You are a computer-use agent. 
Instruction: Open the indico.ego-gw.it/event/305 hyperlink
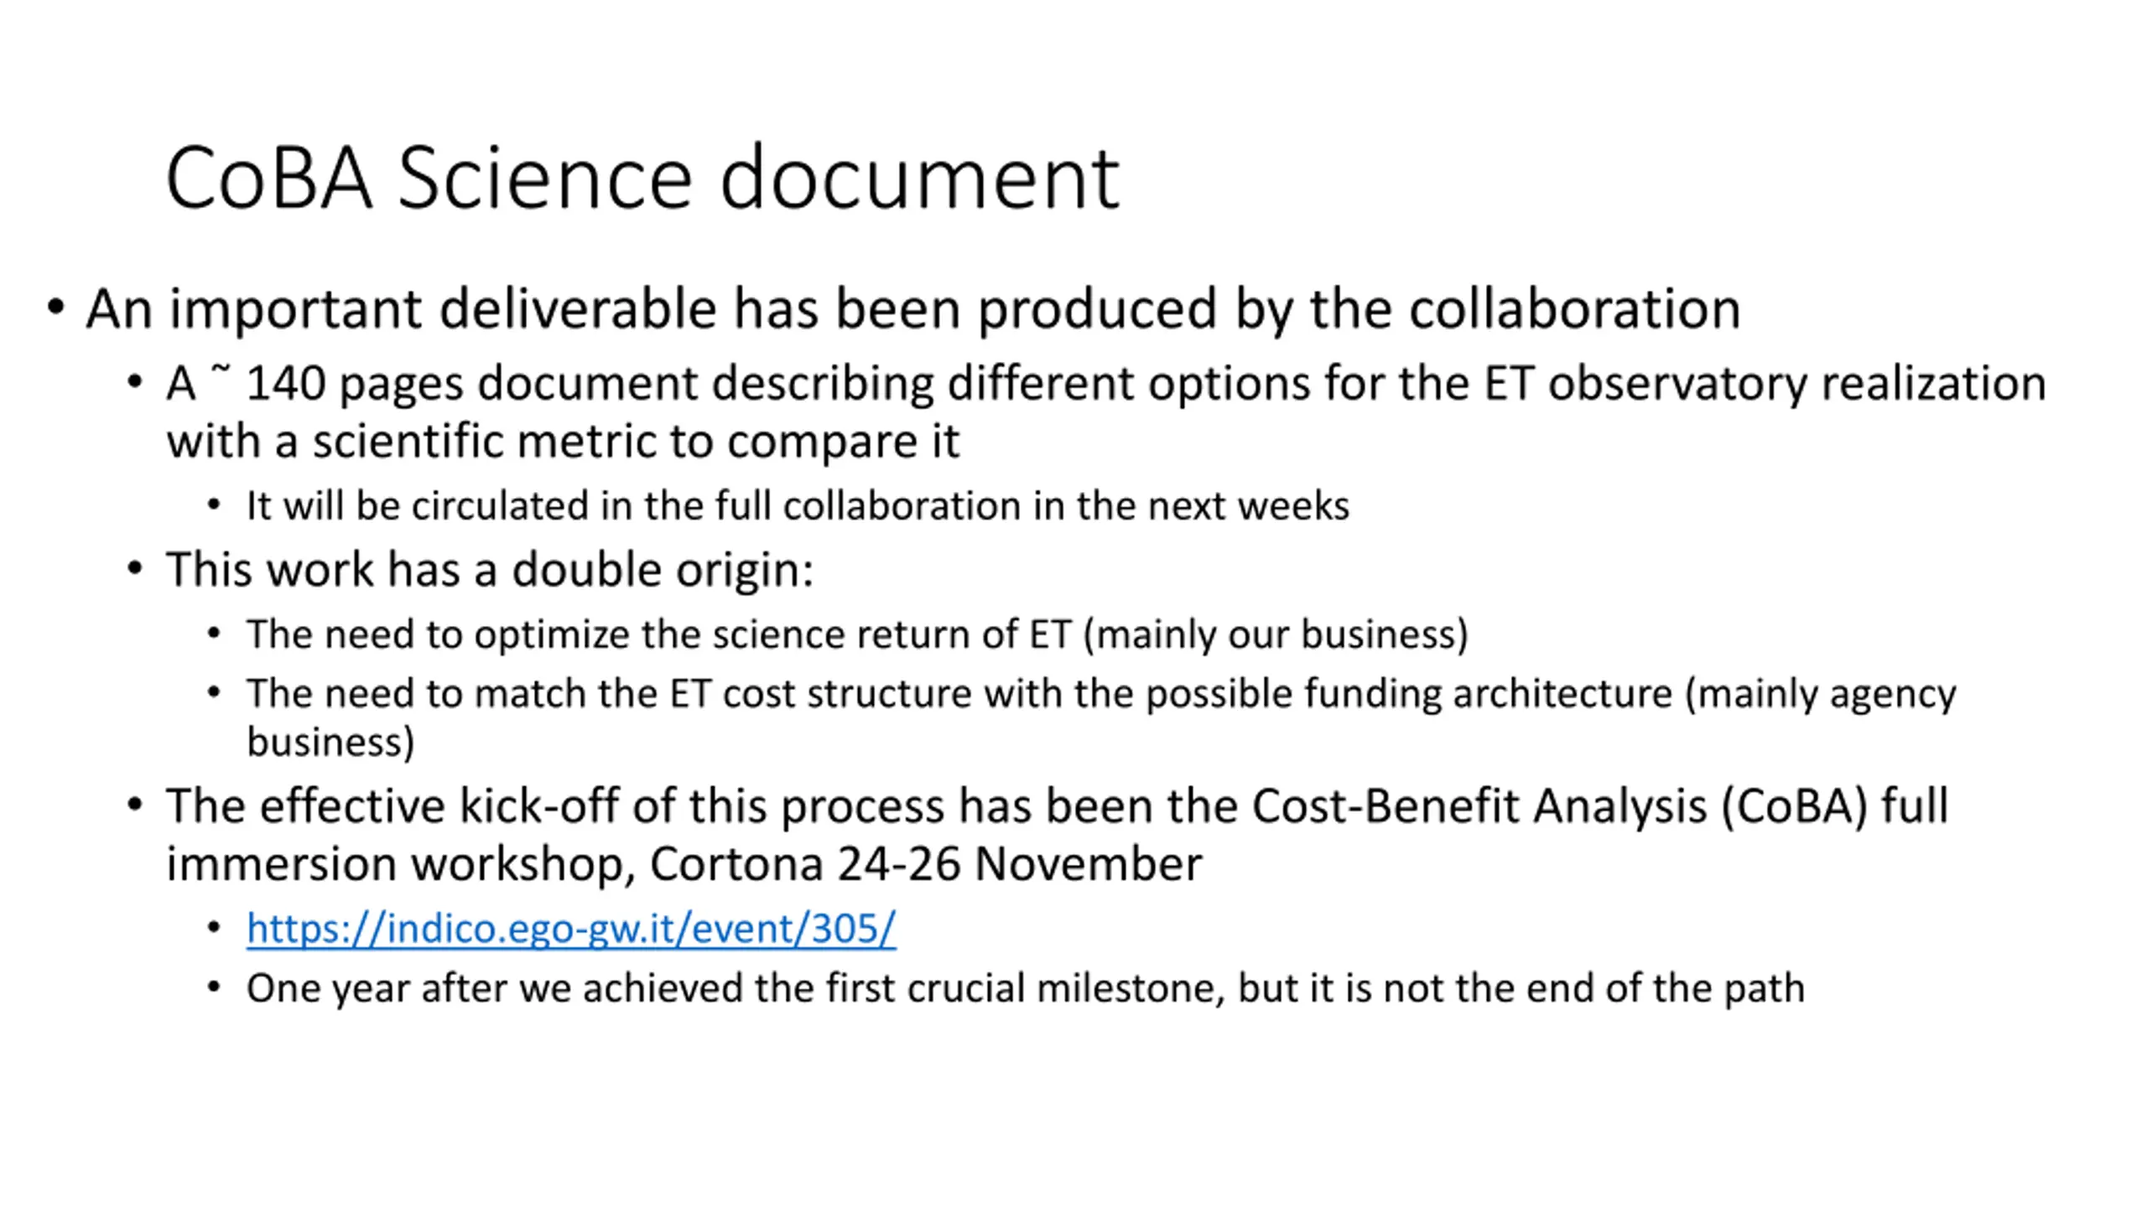click(x=571, y=929)
